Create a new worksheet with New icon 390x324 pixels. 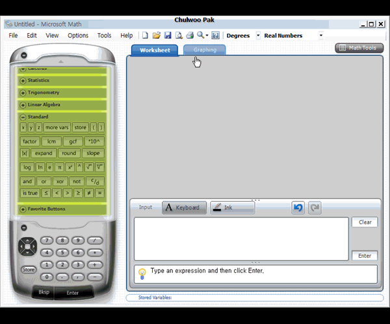(145, 36)
